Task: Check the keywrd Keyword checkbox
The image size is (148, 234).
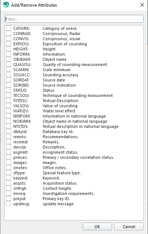Action: (8, 178)
